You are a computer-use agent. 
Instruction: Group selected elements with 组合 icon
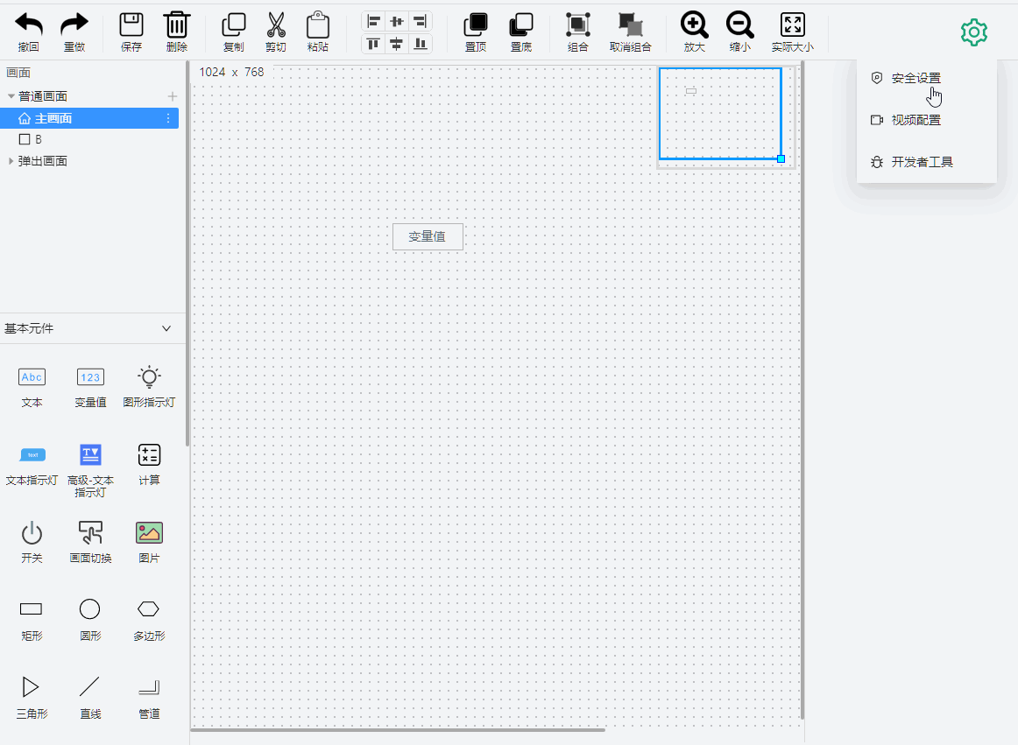(577, 25)
